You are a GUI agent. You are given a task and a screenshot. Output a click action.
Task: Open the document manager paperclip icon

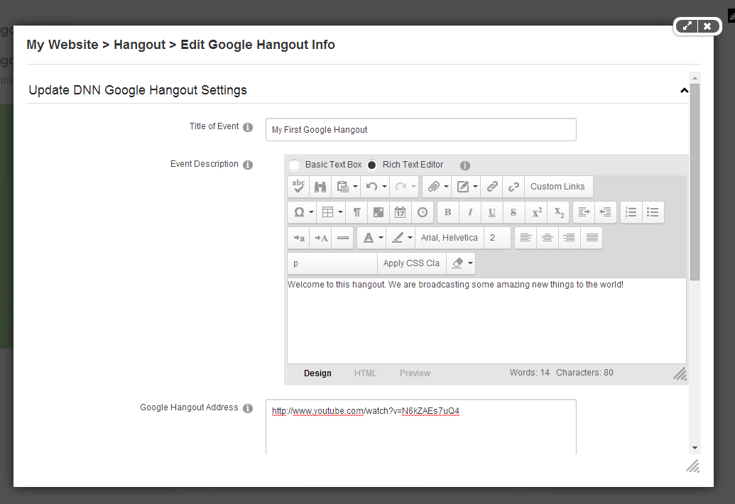pos(434,187)
